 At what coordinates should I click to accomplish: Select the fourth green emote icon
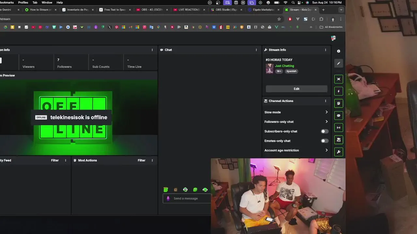[195, 190]
